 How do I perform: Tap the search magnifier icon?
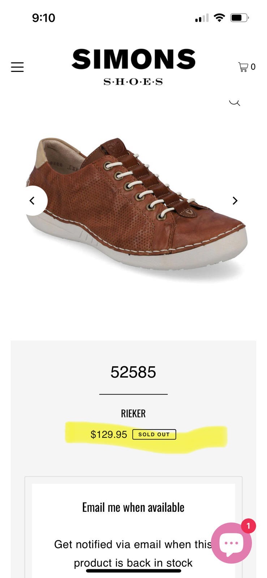(234, 102)
